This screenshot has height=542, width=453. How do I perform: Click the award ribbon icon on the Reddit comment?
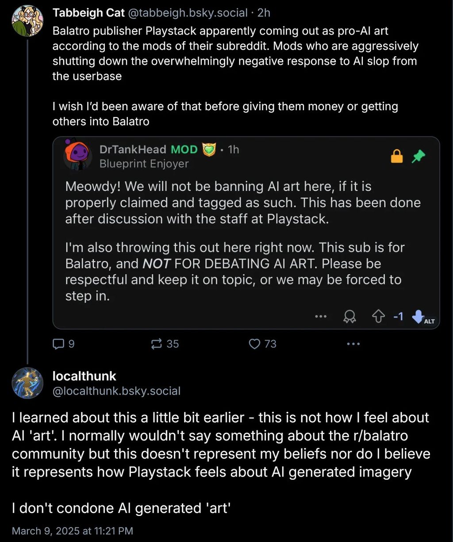349,316
